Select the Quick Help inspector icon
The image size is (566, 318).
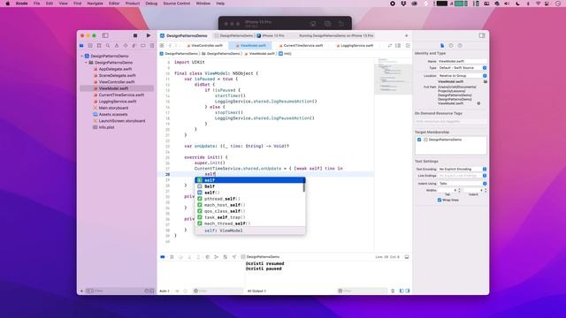460,46
